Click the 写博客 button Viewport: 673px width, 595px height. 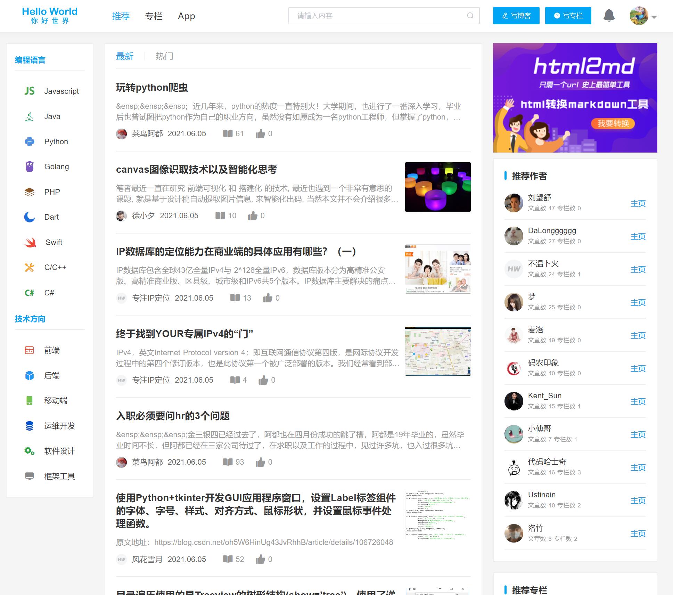(x=516, y=15)
